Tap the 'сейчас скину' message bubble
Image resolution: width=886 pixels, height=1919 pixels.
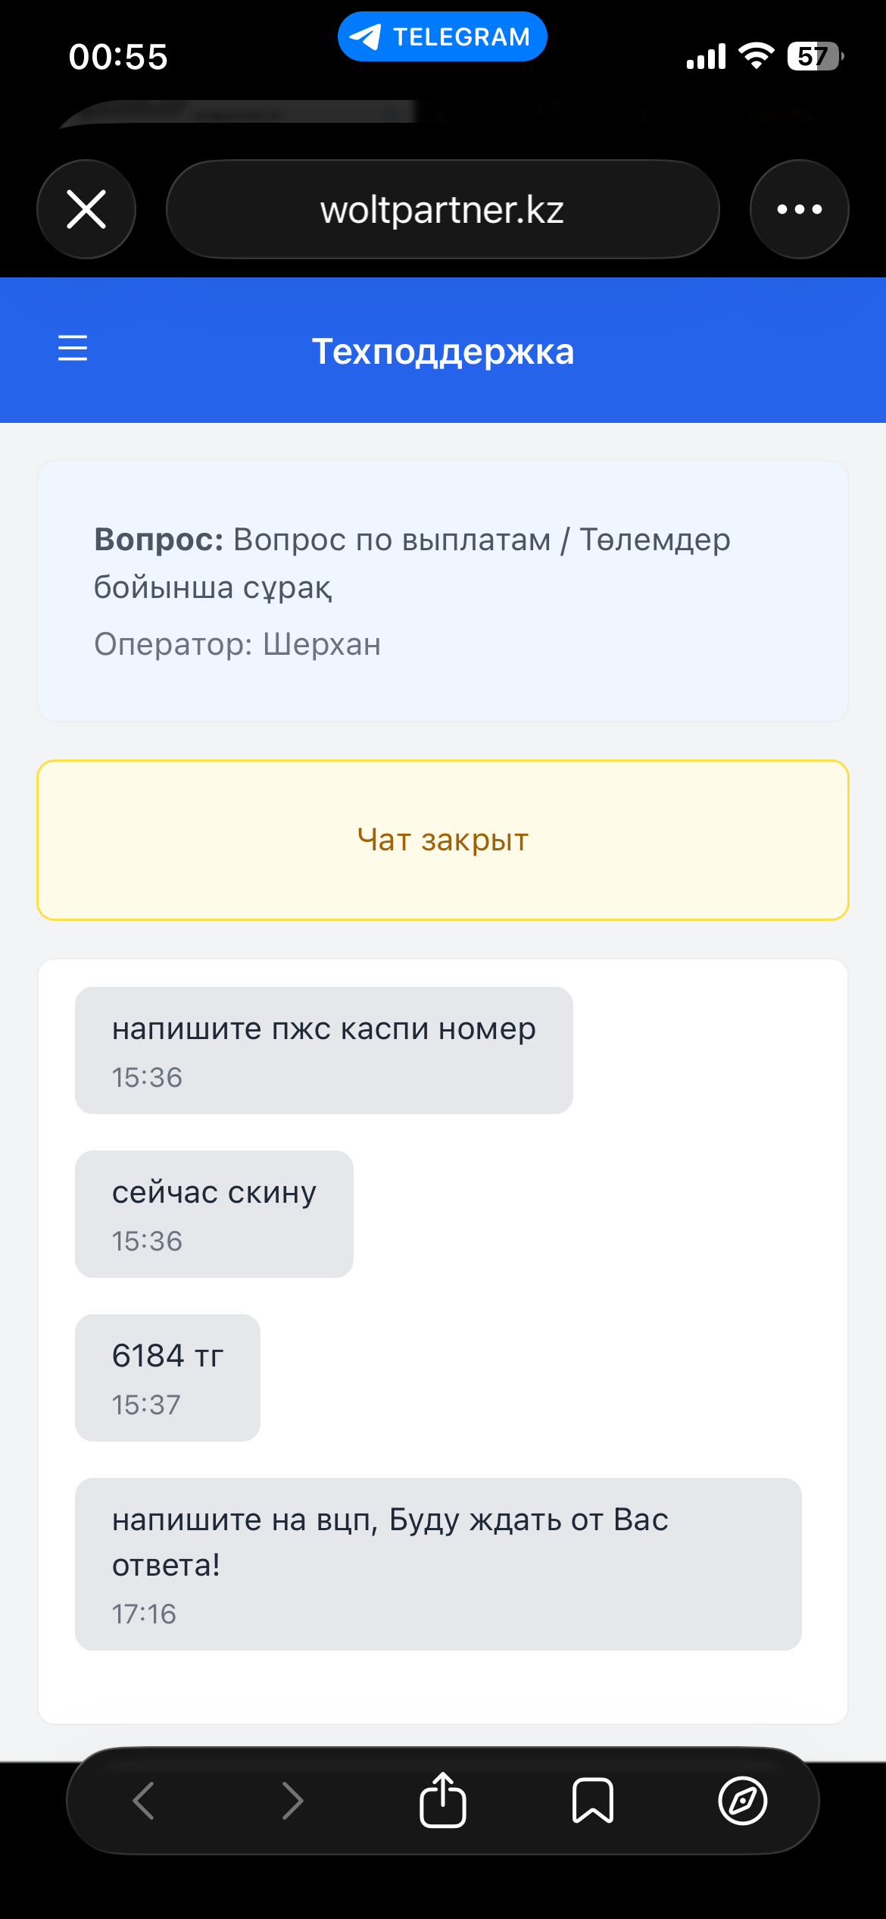click(214, 1213)
